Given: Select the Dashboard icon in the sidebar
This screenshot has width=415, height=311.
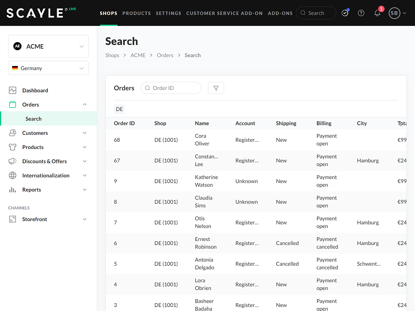Looking at the screenshot, I should coord(13,90).
